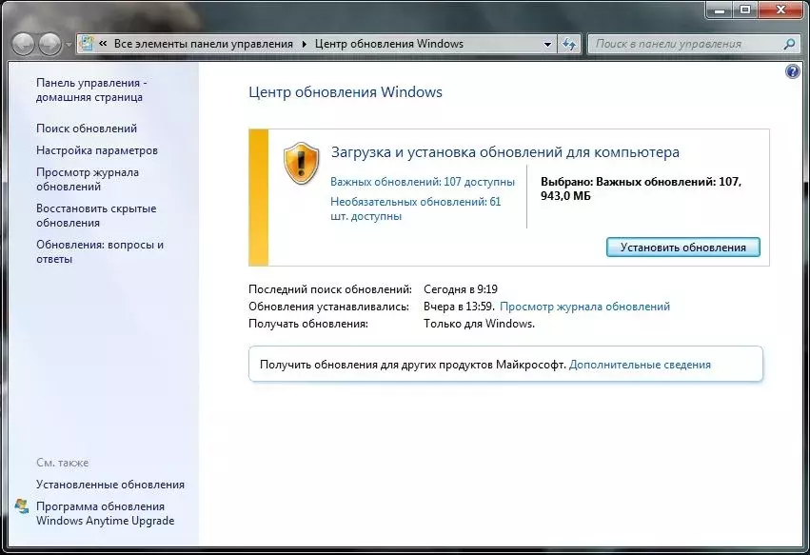Click 'Поиск обновлений' in sidebar
The width and height of the screenshot is (810, 555).
click(x=87, y=129)
